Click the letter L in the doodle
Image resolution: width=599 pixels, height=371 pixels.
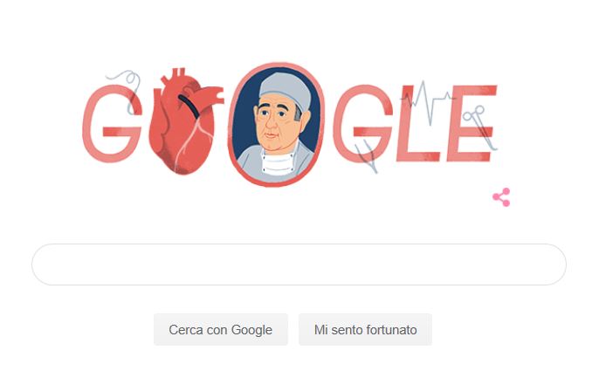pyautogui.click(x=417, y=123)
